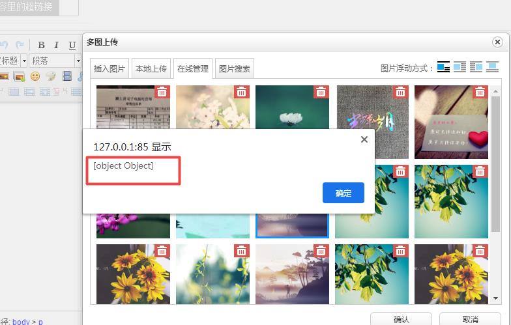Delete the red heart card image

click(x=480, y=92)
